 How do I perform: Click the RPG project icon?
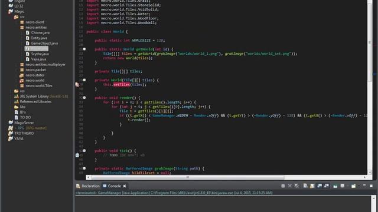(11, 128)
